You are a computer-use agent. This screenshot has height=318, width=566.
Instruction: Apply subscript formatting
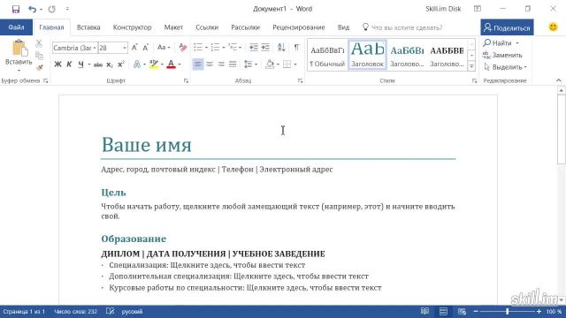pyautogui.click(x=110, y=64)
